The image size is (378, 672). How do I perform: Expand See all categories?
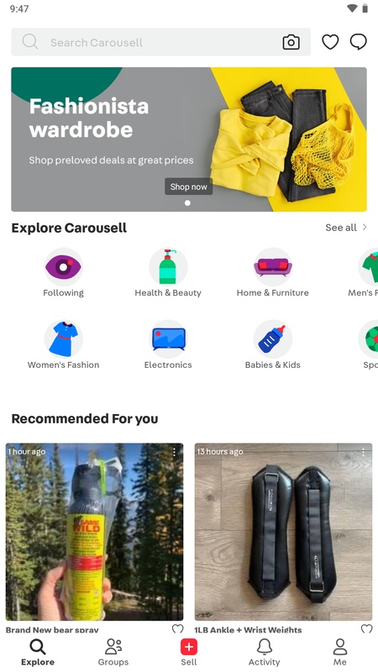tap(346, 228)
